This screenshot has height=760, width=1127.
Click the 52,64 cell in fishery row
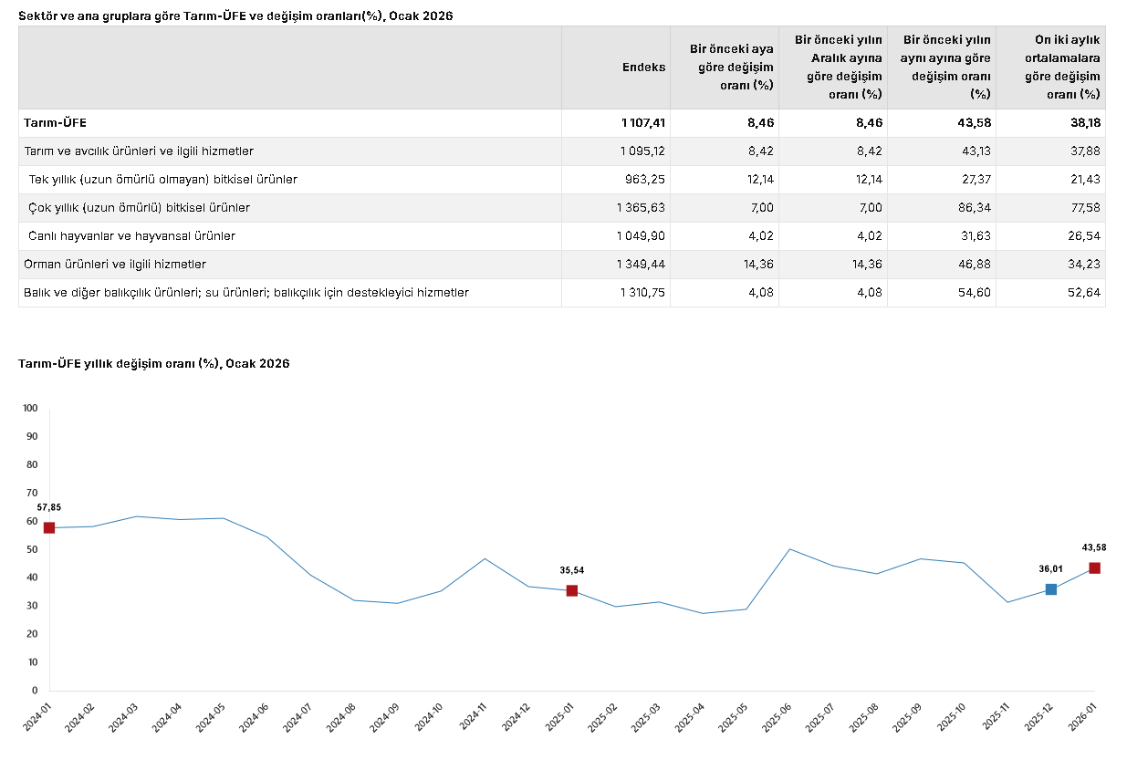click(x=1085, y=293)
